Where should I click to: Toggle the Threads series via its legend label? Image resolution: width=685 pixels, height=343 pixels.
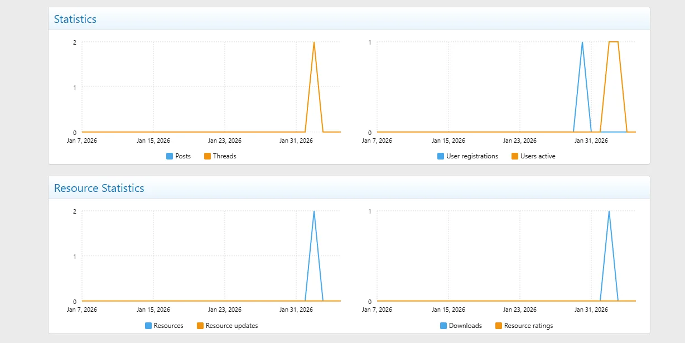(224, 156)
